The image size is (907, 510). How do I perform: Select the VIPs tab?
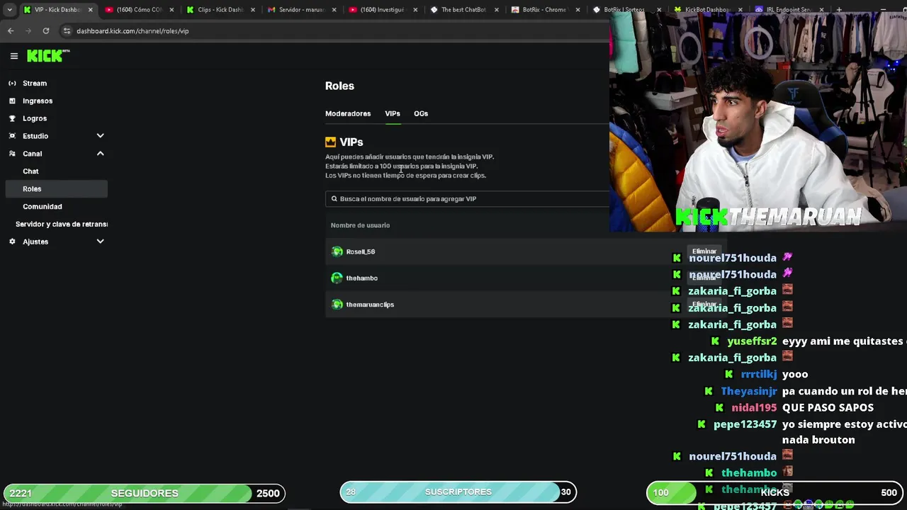393,113
